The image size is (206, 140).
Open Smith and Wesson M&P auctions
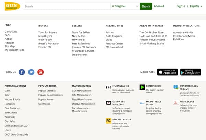tap(16, 126)
